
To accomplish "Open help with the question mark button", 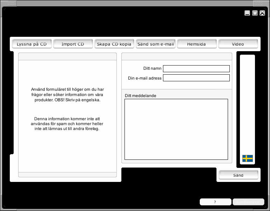I will click(x=215, y=202).
